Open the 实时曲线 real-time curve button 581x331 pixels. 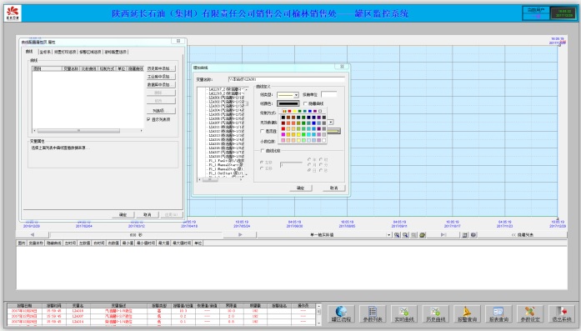click(404, 314)
